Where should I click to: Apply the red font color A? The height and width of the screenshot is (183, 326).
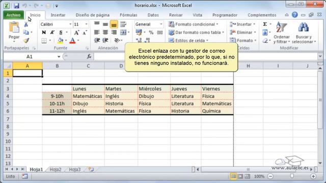coord(72,41)
